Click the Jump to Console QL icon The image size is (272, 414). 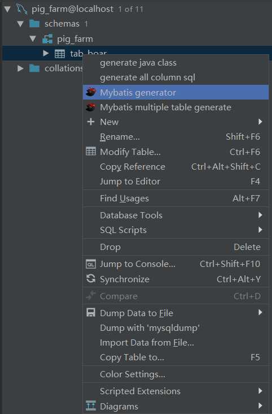(91, 264)
